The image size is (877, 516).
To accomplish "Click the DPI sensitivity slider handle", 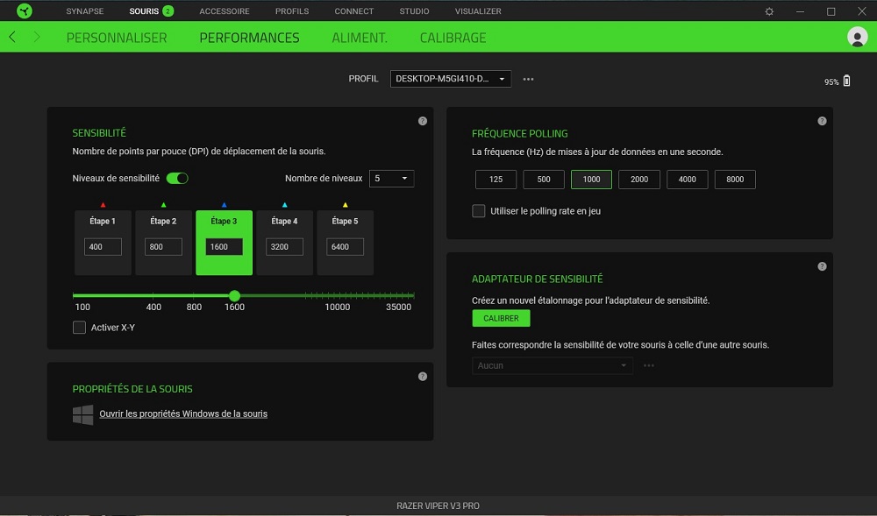I will click(234, 296).
